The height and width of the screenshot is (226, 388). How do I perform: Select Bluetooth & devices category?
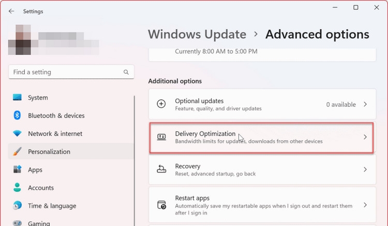pyautogui.click(x=71, y=116)
